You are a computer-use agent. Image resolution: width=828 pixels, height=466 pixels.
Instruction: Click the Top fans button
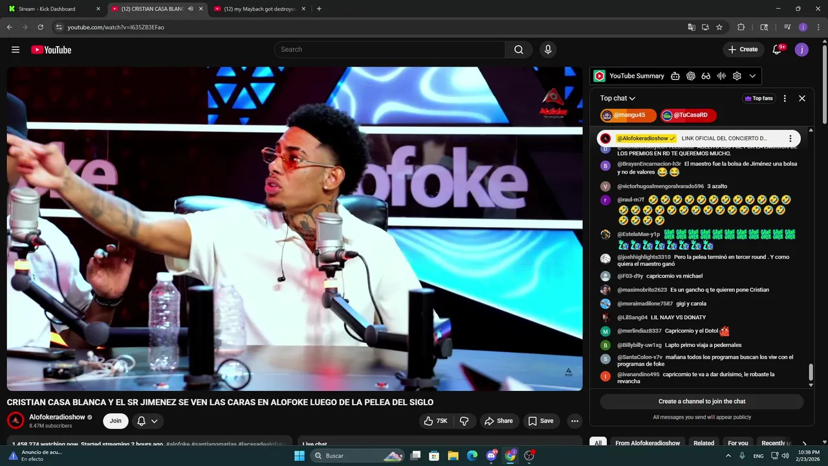pos(759,98)
